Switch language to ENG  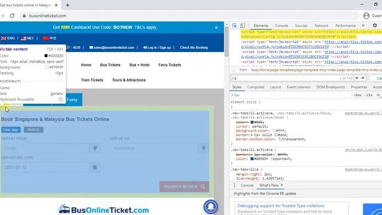pos(8,38)
